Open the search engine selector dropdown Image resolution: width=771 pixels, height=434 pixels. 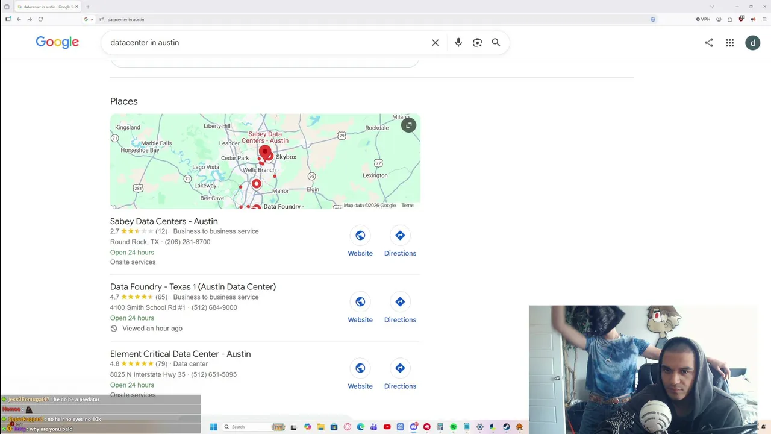pyautogui.click(x=89, y=19)
